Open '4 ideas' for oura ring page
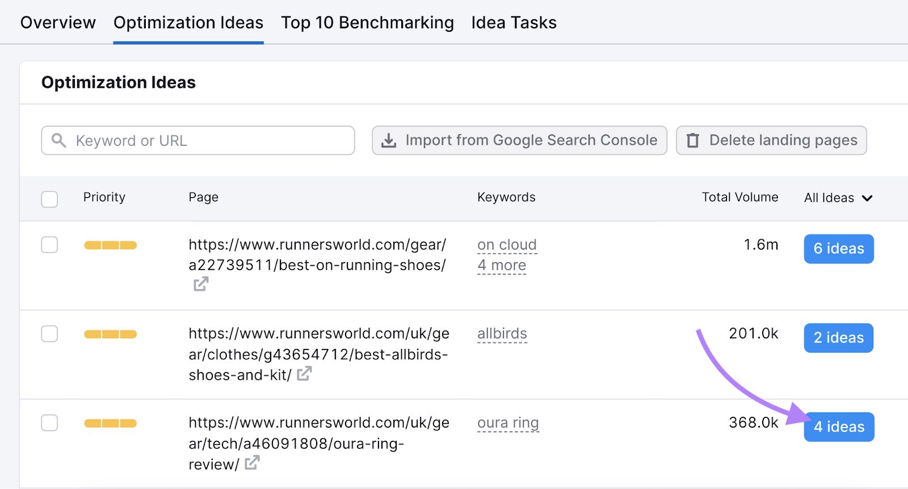Viewport: 908px width, 489px height. pos(839,427)
